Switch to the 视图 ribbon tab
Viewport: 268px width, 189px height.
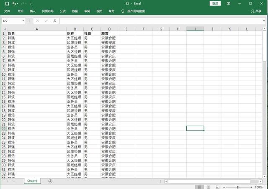click(99, 11)
